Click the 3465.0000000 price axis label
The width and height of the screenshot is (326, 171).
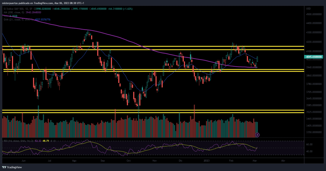pyautogui.click(x=314, y=119)
